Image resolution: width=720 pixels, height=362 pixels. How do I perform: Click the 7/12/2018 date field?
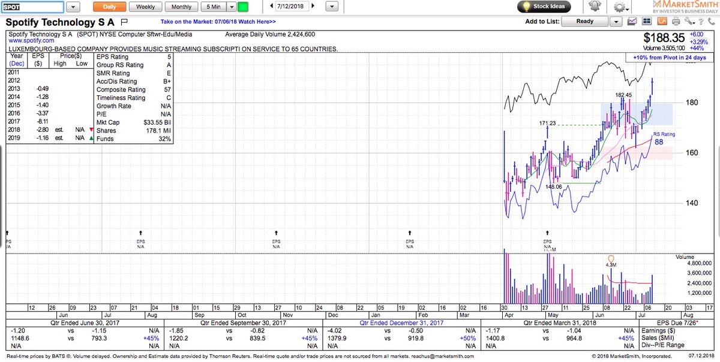(x=292, y=7)
